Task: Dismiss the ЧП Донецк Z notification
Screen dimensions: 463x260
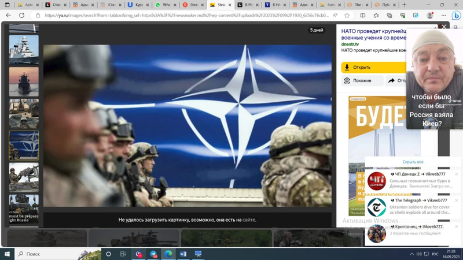Action: (456, 174)
